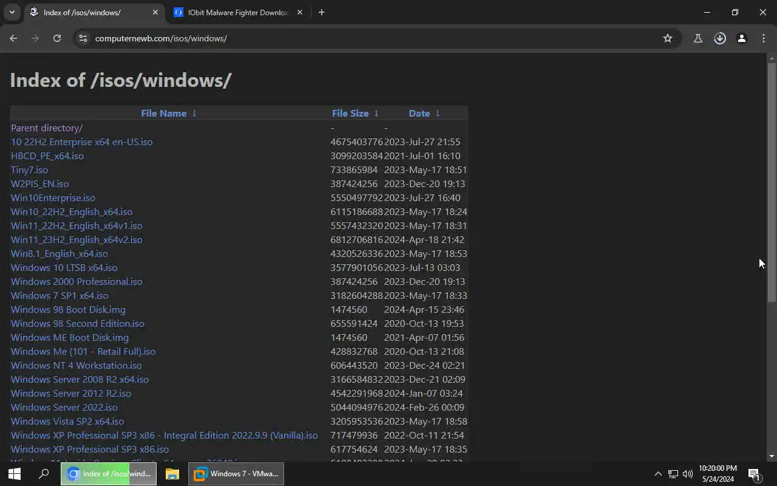The height and width of the screenshot is (486, 777).
Task: Open File Explorer from the taskbar
Action: click(x=172, y=474)
